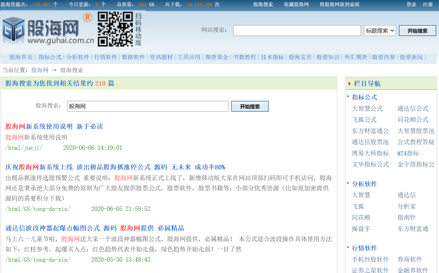This screenshot has height=273, width=439.
Task: Open 股海搜索 link in top bar
Action: point(263,4)
